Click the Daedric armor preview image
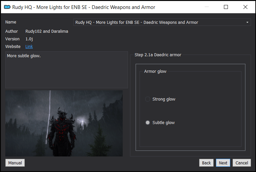 (64, 123)
